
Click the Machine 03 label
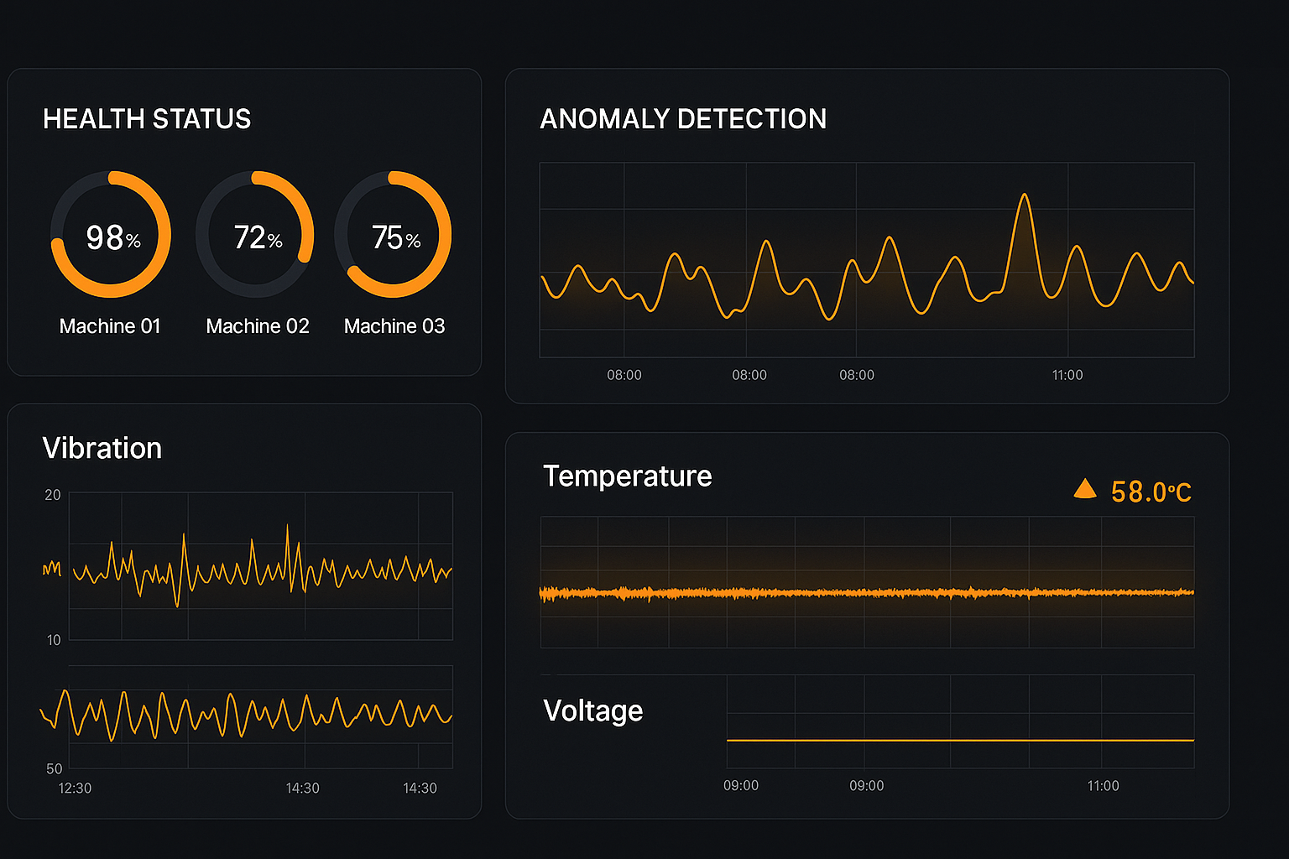tap(394, 326)
